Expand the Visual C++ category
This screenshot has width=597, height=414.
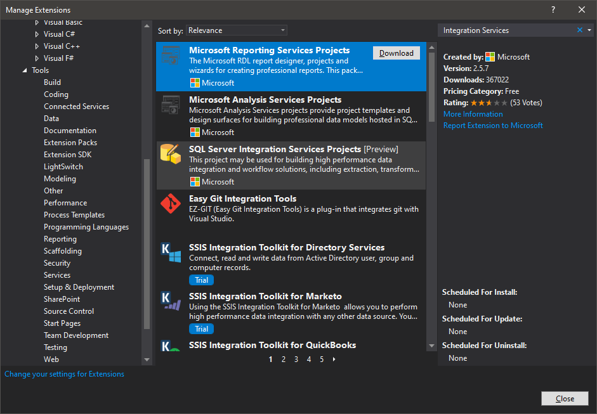pyautogui.click(x=37, y=46)
